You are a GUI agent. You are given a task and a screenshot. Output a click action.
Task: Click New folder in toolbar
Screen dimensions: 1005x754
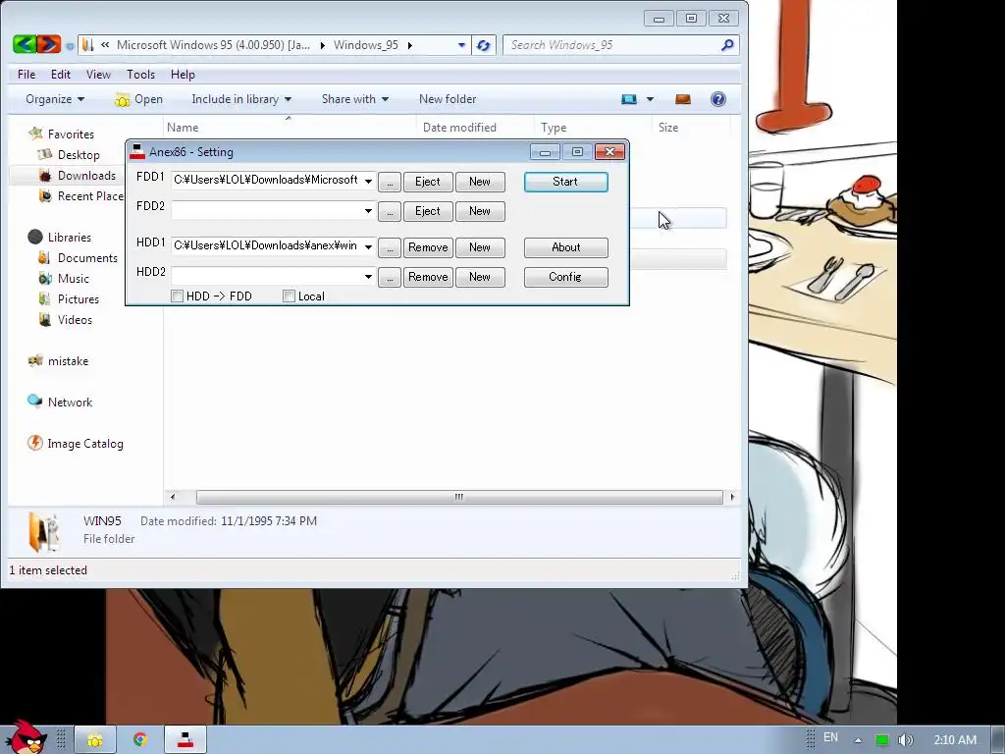coord(448,99)
